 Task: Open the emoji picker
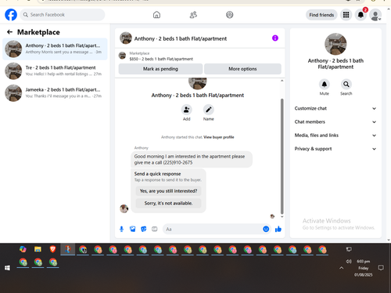(266, 229)
